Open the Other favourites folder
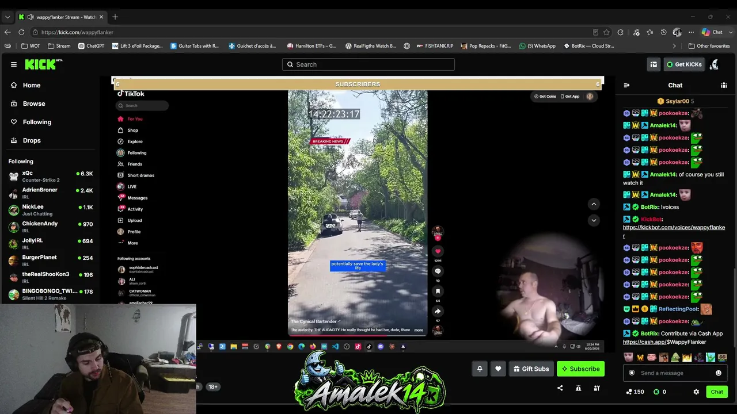 (709, 46)
